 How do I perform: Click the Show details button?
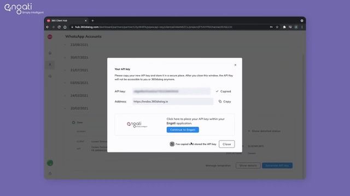click(x=248, y=166)
